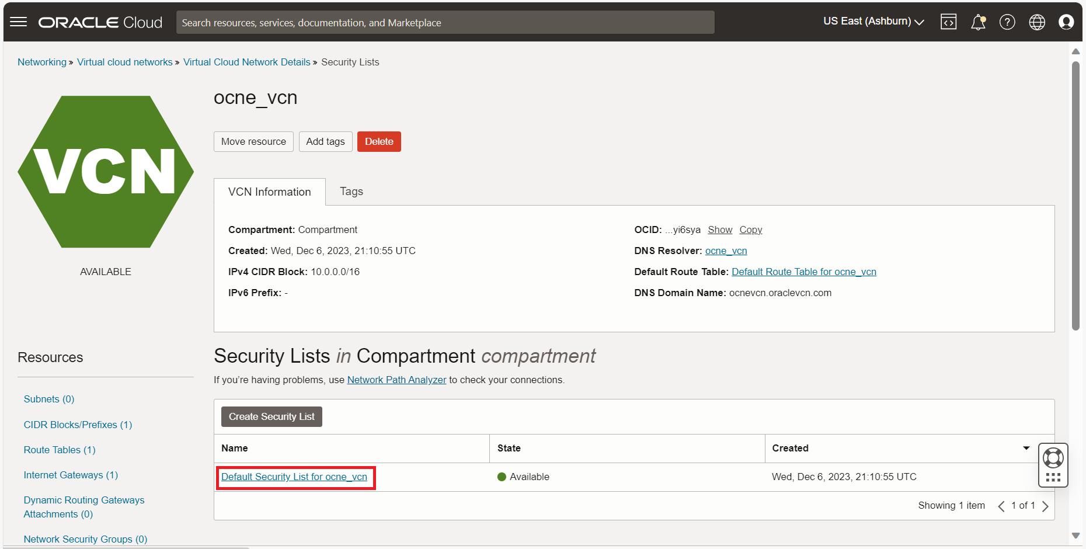Click Create Security List button
1086x549 pixels.
(271, 416)
